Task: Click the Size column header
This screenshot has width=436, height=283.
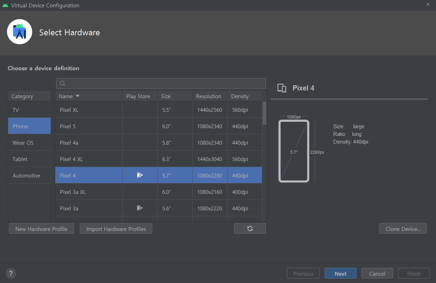Action: pos(175,96)
